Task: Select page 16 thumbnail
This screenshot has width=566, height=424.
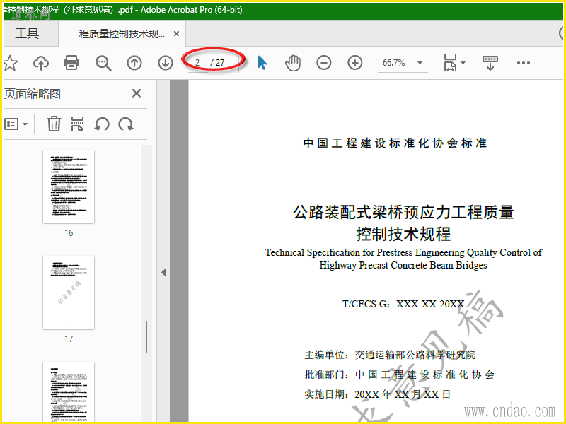Action: tap(69, 186)
